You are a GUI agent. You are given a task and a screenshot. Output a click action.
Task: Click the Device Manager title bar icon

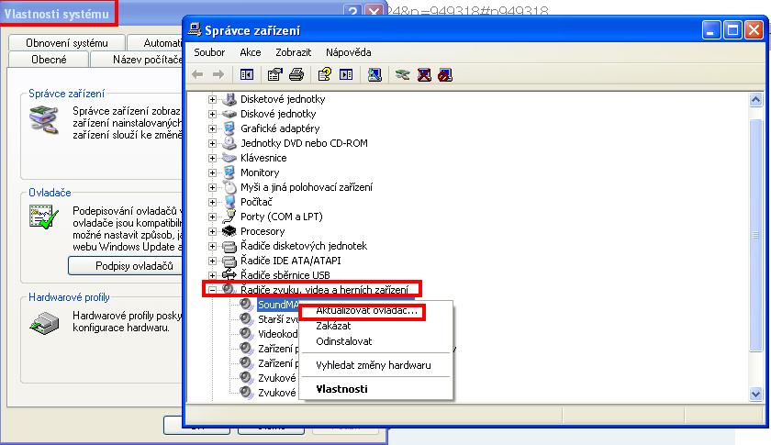[195, 29]
